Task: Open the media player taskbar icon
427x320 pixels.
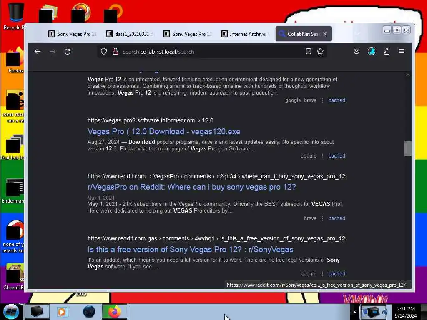Action: [x=62, y=312]
